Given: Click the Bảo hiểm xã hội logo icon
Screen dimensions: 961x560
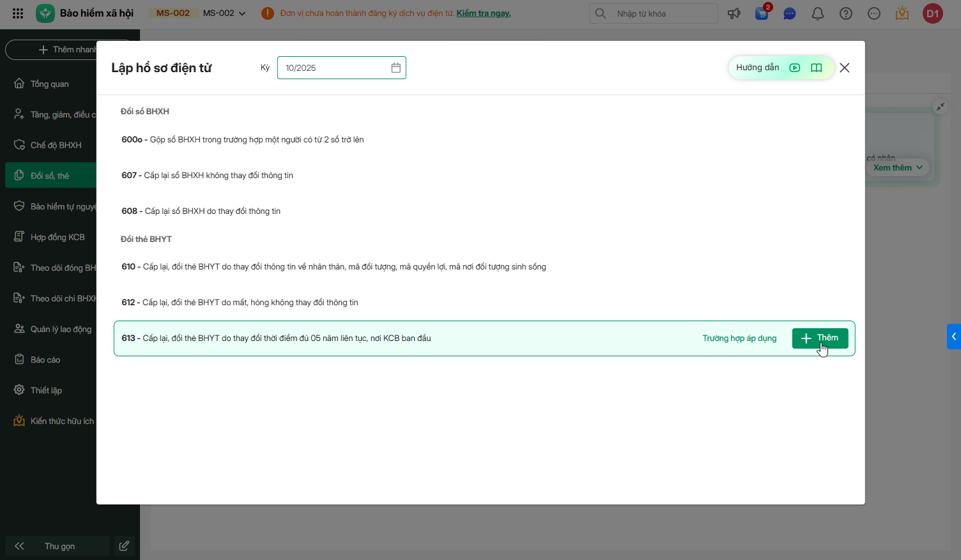Looking at the screenshot, I should [x=45, y=13].
